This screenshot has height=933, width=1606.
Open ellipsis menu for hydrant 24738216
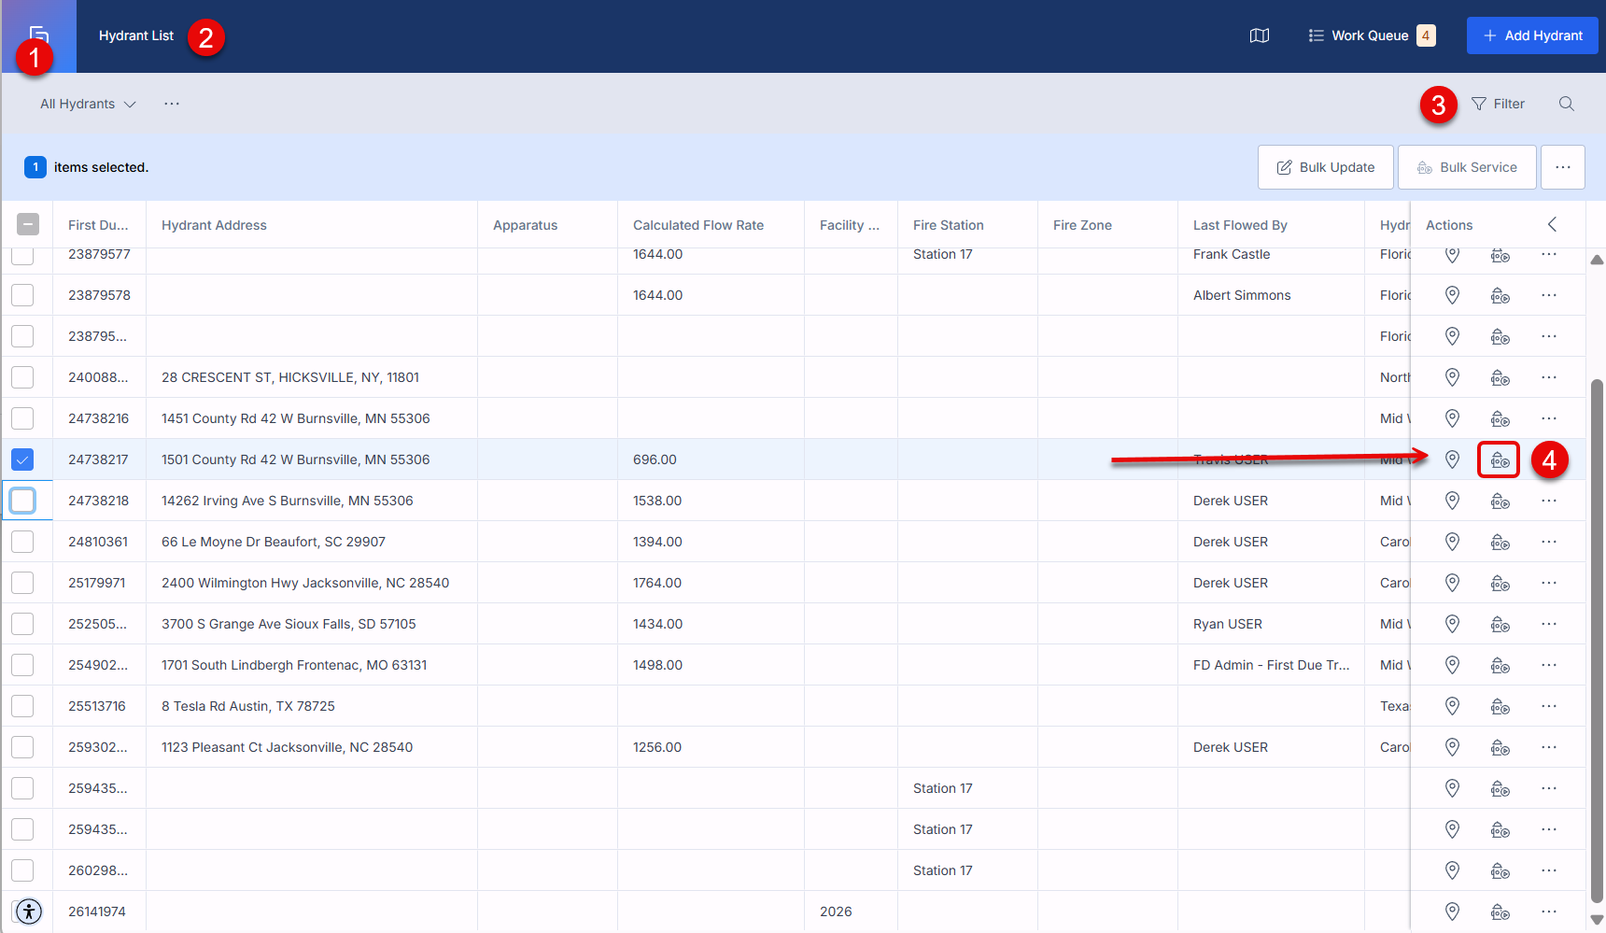[x=1549, y=418]
